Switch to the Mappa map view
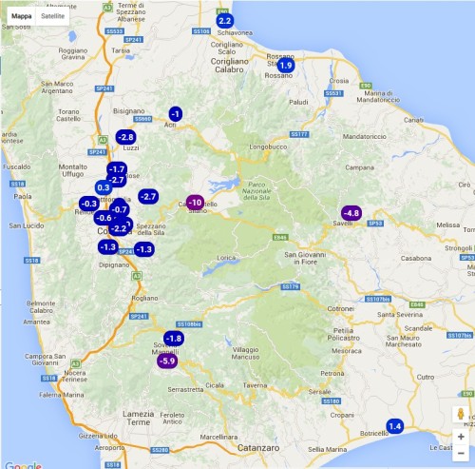 pos(22,16)
